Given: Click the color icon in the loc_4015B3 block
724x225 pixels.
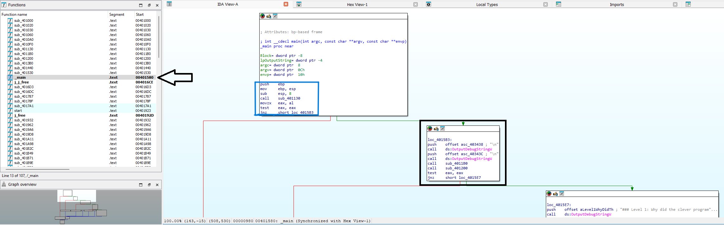Looking at the screenshot, I should pyautogui.click(x=430, y=129).
